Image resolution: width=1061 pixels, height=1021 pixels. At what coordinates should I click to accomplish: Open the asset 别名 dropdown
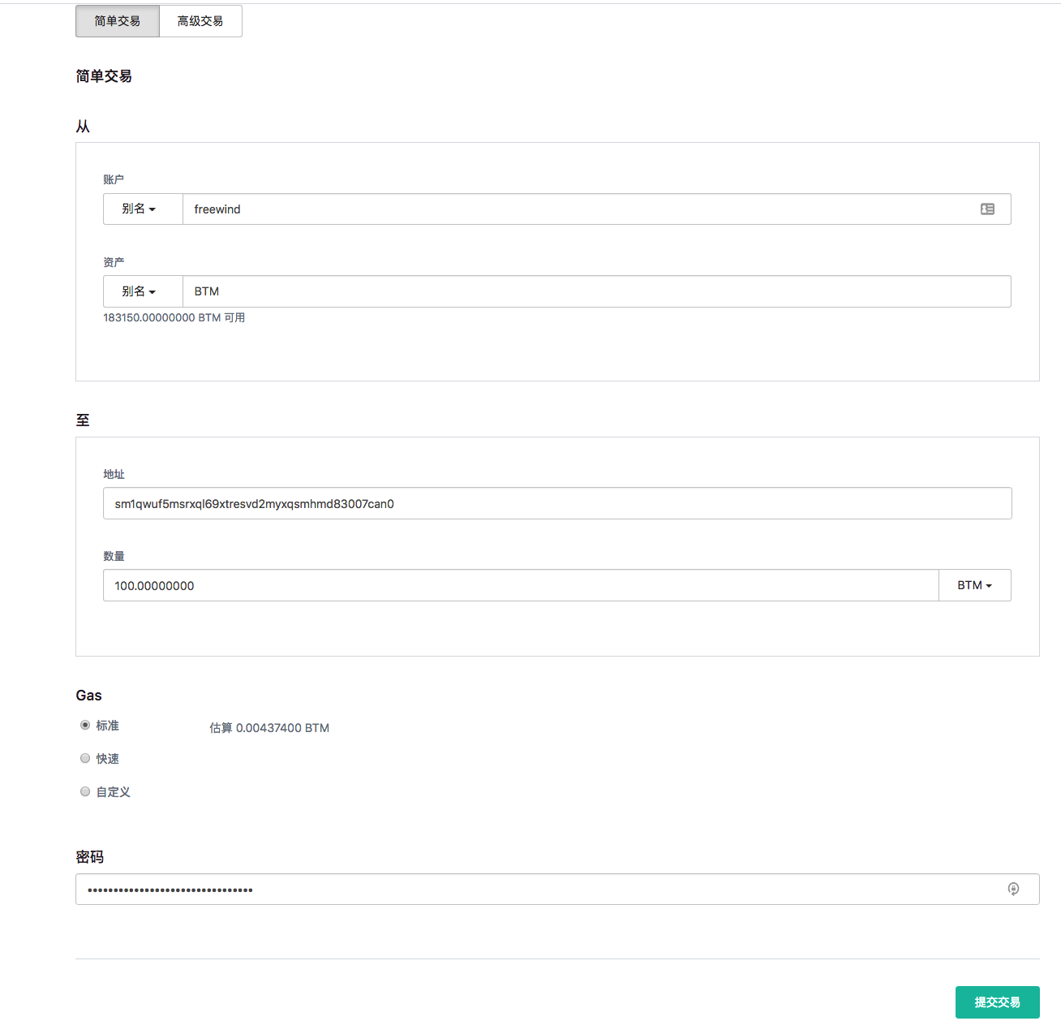click(x=142, y=291)
